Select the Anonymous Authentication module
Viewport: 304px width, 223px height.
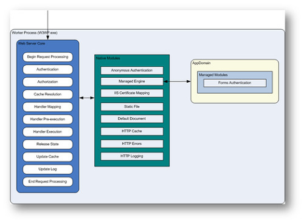pyautogui.click(x=132, y=70)
